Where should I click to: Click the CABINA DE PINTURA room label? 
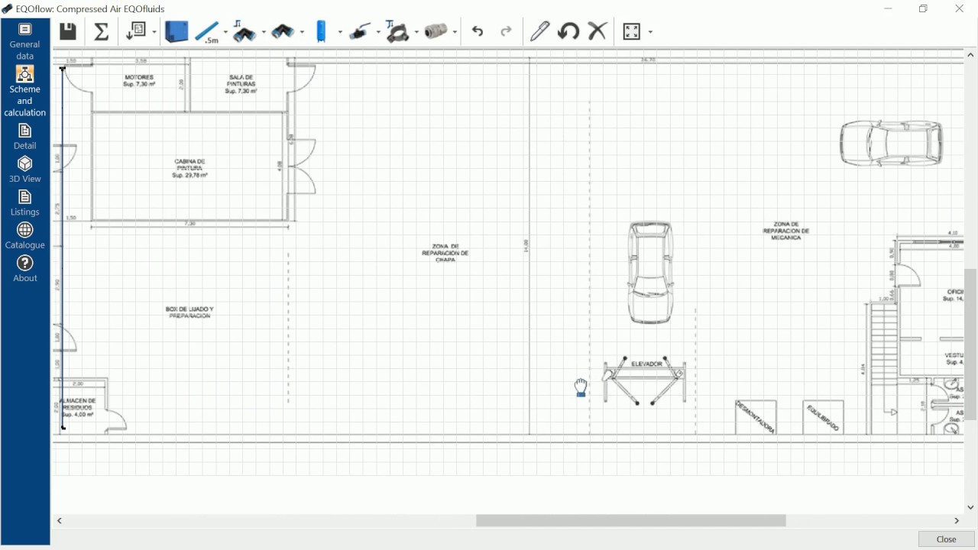point(189,168)
